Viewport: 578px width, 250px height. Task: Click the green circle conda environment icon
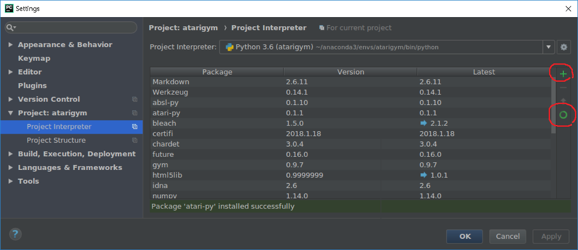coord(563,115)
